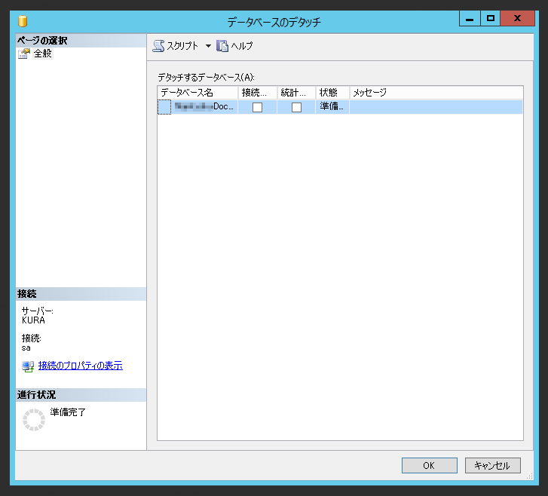
Task: Click the Script (スクリプト) toolbar button
Action: tap(176, 46)
